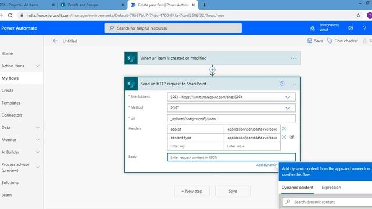Remove the content-type header row
Screen dimensions: 372x209
(x=284, y=137)
